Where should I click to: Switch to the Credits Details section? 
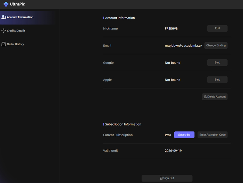click(x=27, y=31)
